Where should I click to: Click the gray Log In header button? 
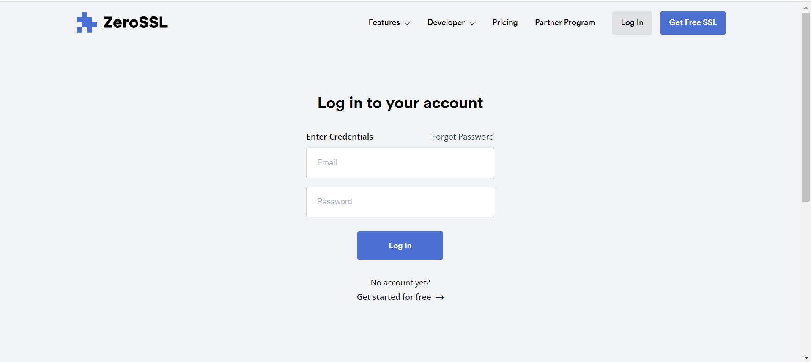[632, 23]
